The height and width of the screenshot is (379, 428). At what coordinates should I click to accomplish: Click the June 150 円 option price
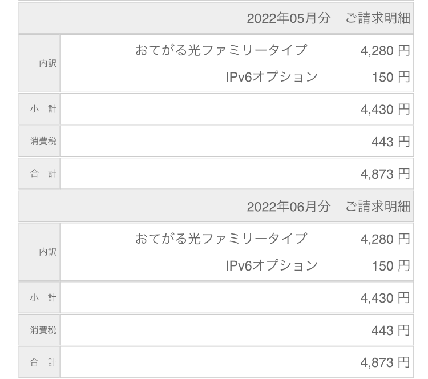point(391,265)
